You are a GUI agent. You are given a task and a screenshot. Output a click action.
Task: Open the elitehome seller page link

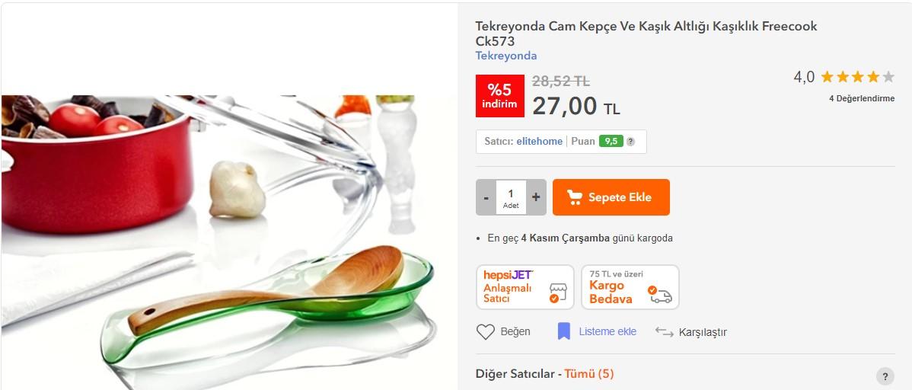tap(539, 142)
